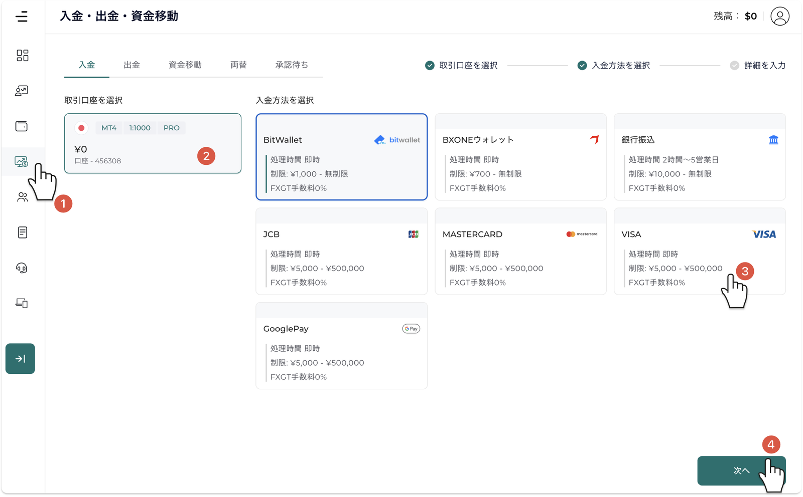The width and height of the screenshot is (803, 497).
Task: Open the support headset icon in sidebar
Action: coord(22,268)
